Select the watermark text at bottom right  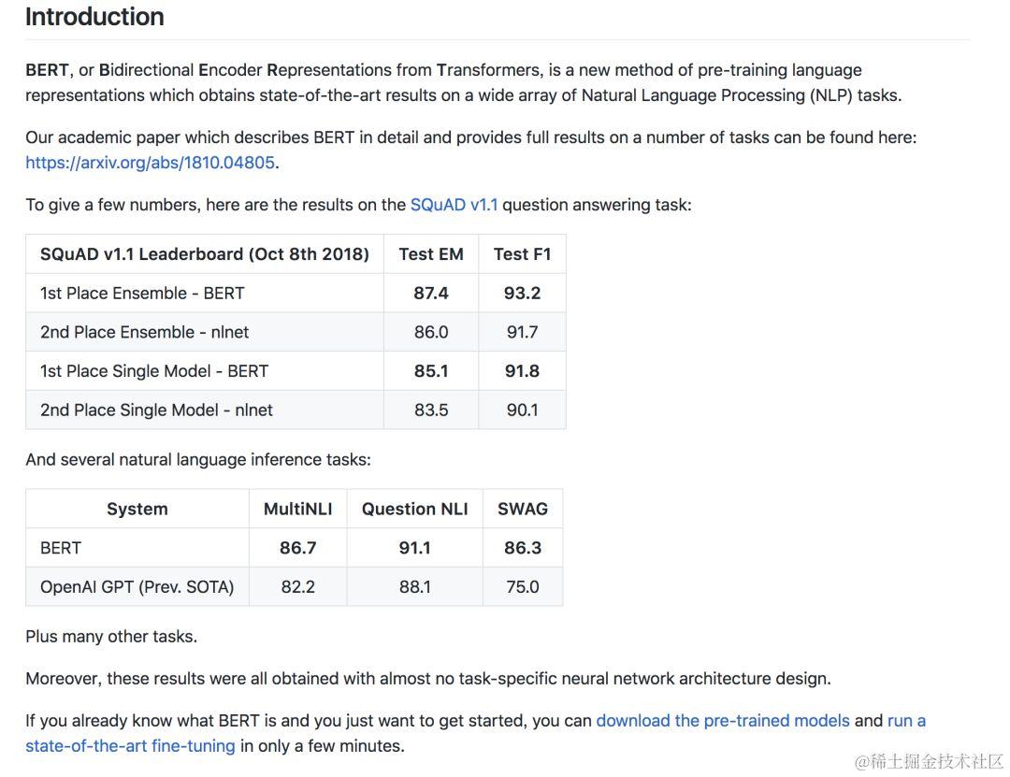coord(929,761)
